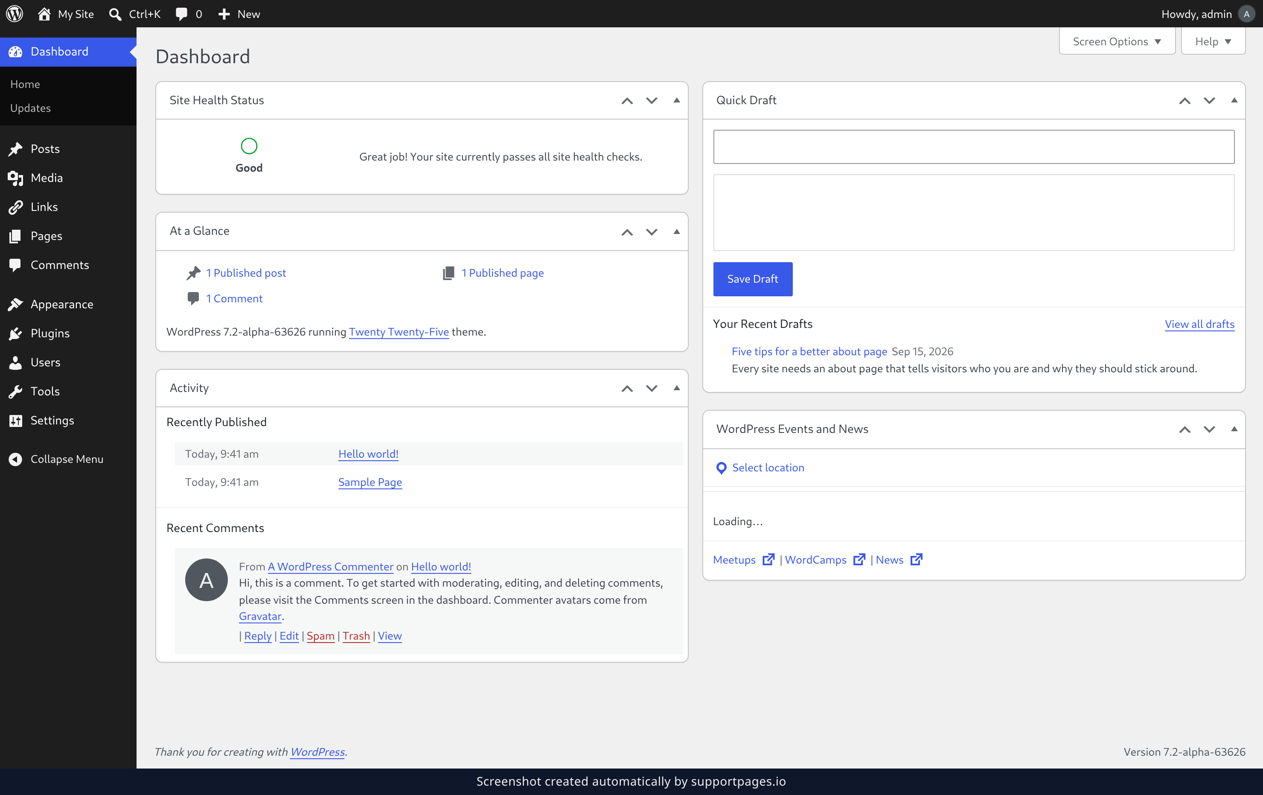
Task: Click the admin user avatar
Action: coord(1246,14)
